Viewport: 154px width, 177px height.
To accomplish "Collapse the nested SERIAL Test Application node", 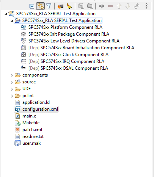I will [x=12, y=21].
